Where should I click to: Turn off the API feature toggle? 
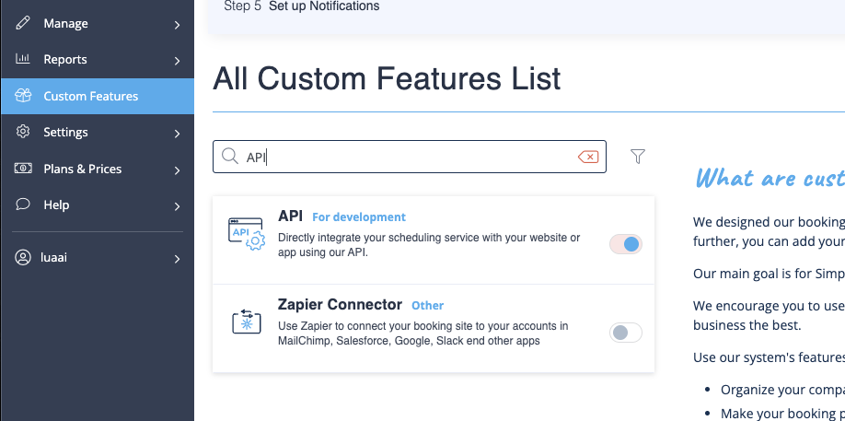click(626, 244)
